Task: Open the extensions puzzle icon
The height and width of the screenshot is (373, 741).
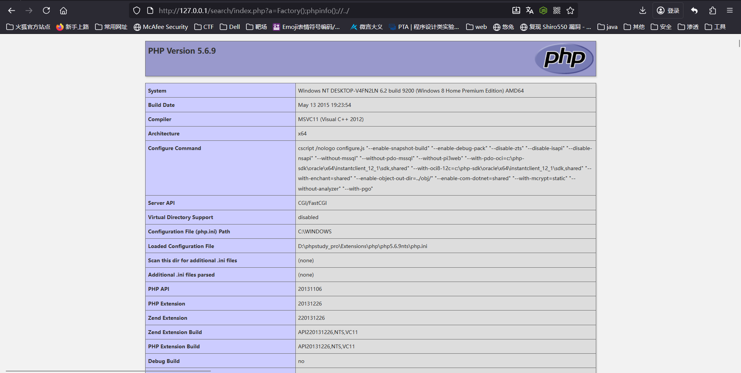Action: [712, 10]
